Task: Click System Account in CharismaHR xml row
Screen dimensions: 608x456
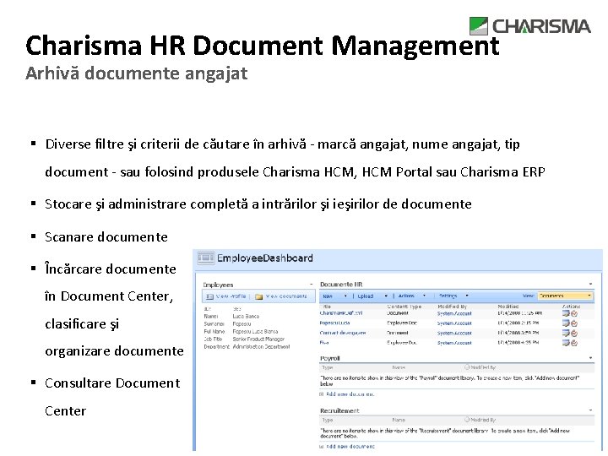Action: pyautogui.click(x=454, y=313)
